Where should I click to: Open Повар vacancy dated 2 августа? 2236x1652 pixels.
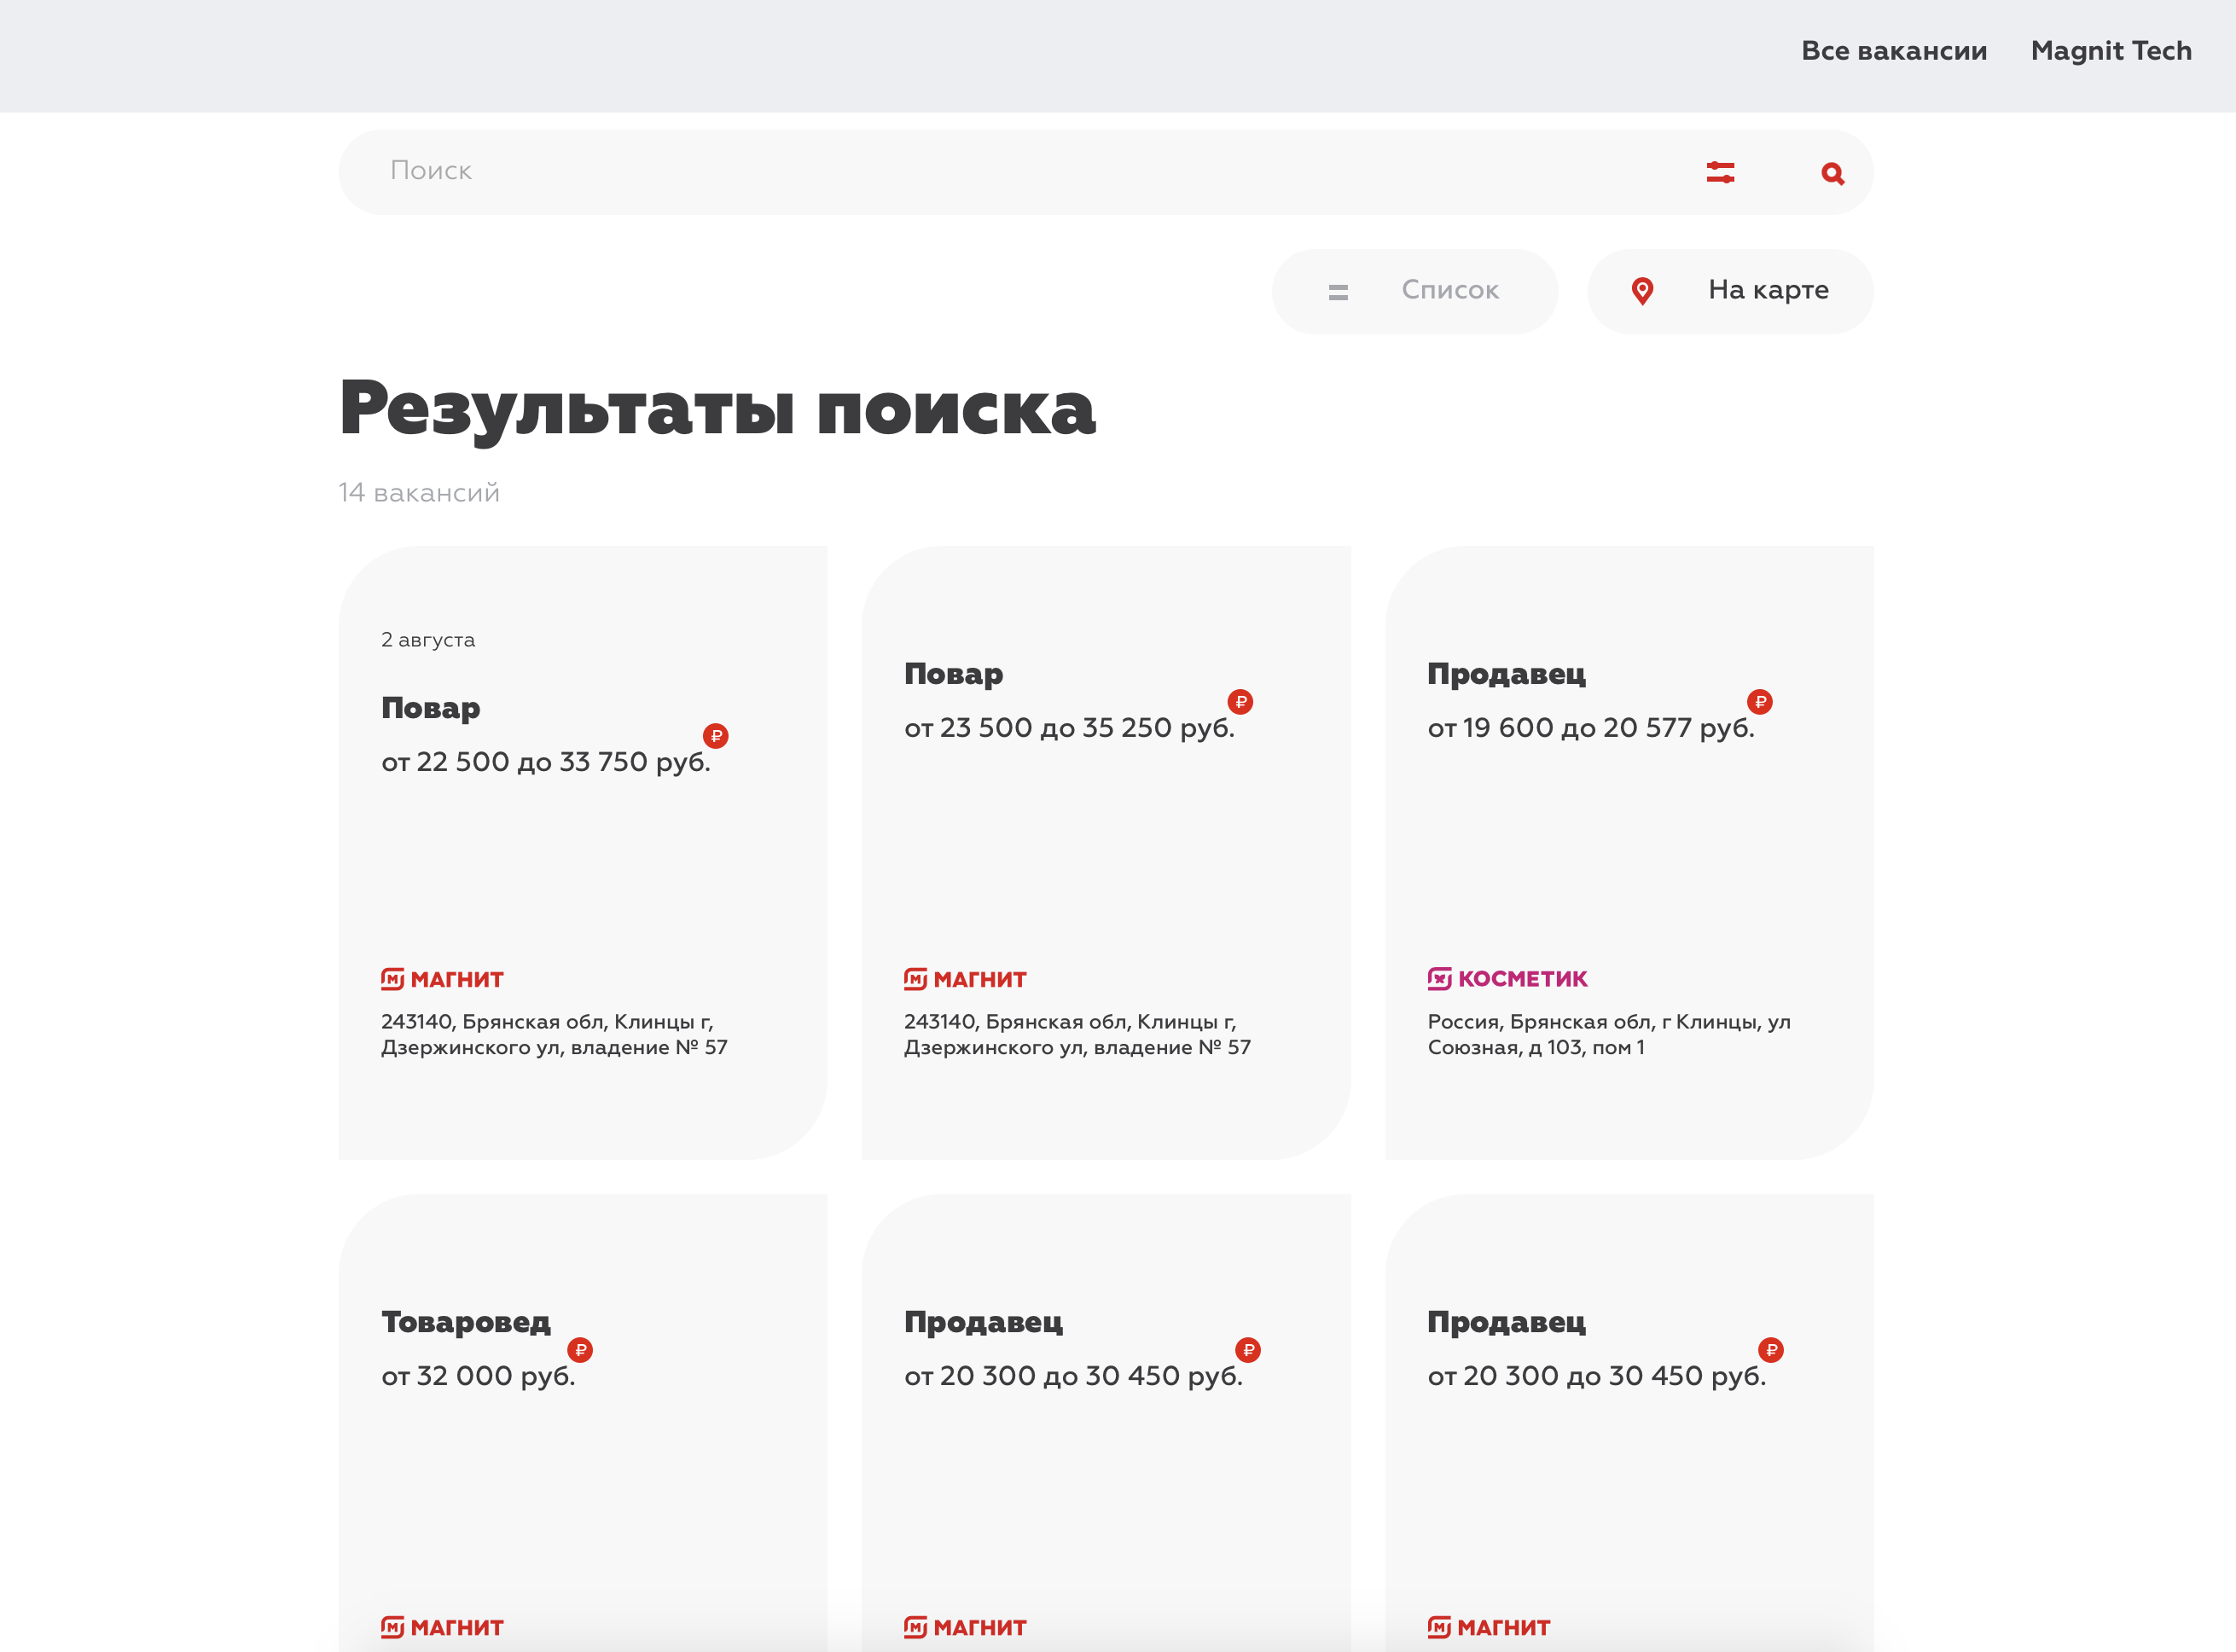[x=430, y=708]
